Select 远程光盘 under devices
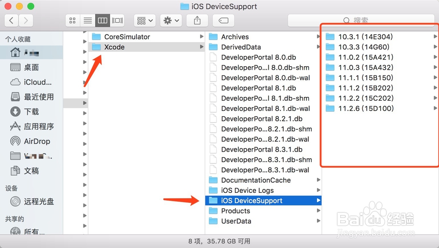439x248 pixels. [x=31, y=201]
